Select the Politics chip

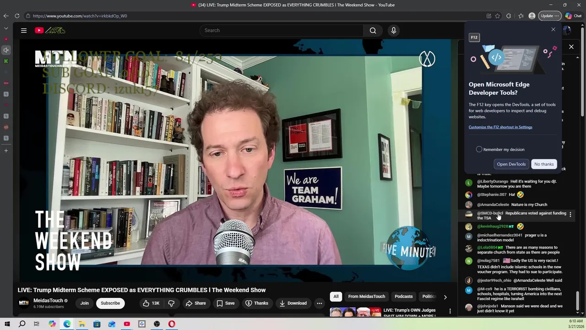429,297
